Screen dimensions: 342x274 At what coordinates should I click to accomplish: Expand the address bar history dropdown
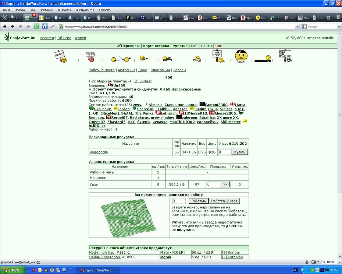tap(297, 27)
